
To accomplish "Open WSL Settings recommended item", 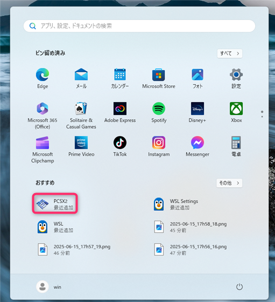I will (176, 204).
